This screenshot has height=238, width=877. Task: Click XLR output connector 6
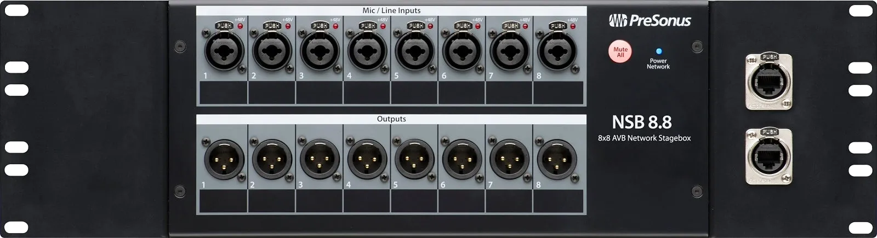tap(463, 159)
